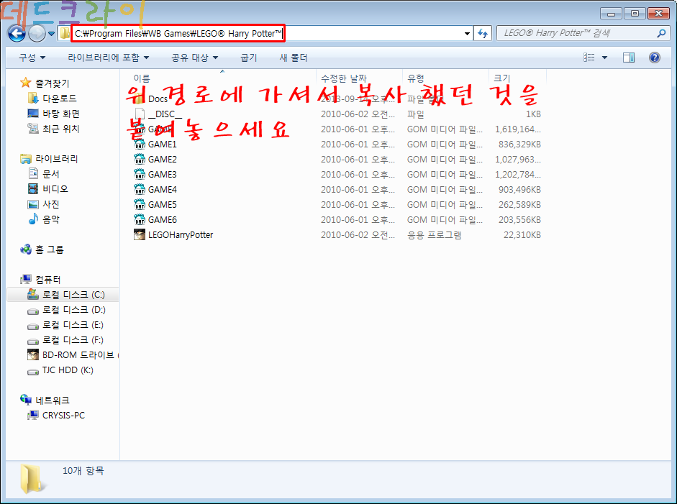Open the 사진 library icon
The height and width of the screenshot is (504, 677).
(33, 204)
